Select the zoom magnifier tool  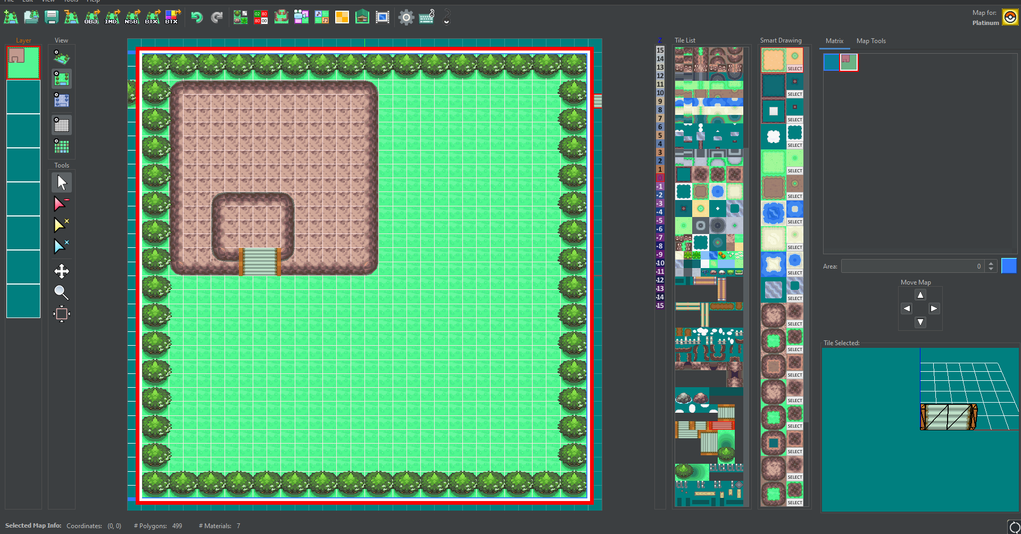click(x=62, y=293)
